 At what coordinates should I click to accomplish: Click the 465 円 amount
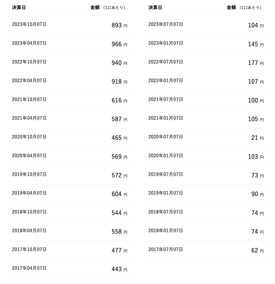(x=119, y=138)
